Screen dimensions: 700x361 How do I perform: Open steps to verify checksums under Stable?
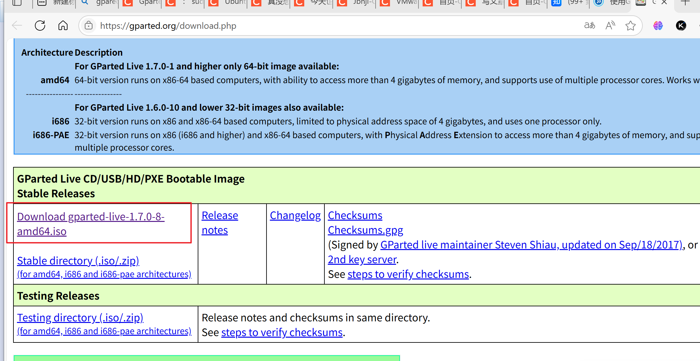(408, 274)
